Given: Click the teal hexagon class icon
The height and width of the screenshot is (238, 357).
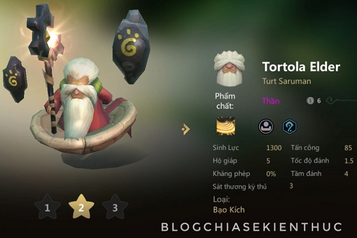Looking at the screenshot, I should (x=290, y=127).
